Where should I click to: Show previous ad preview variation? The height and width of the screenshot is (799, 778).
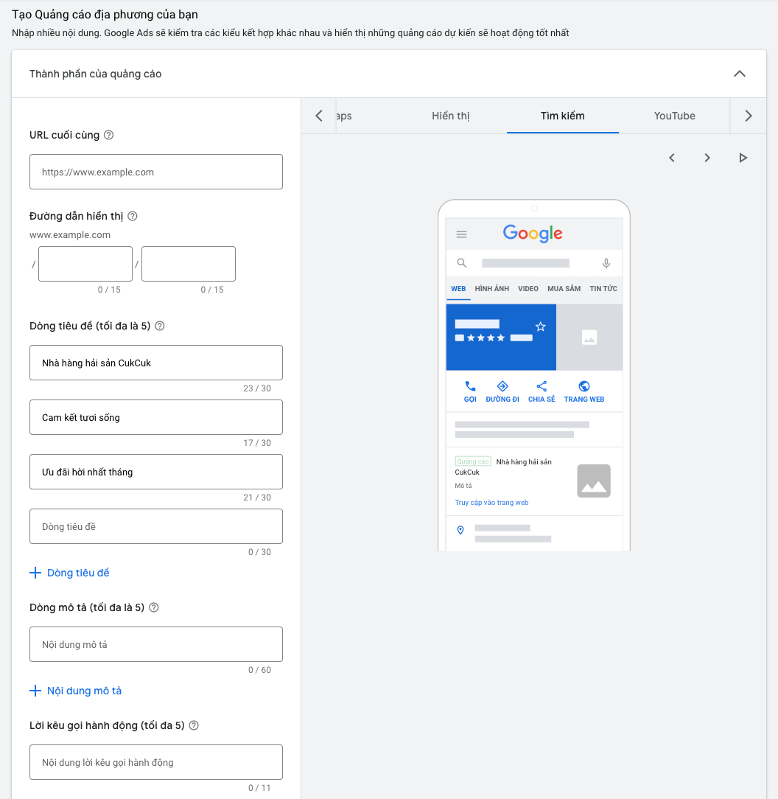click(672, 158)
